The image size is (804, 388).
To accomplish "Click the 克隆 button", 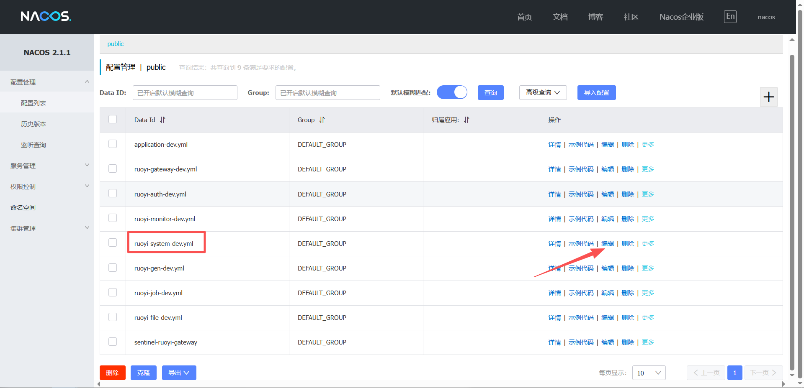I will [143, 373].
